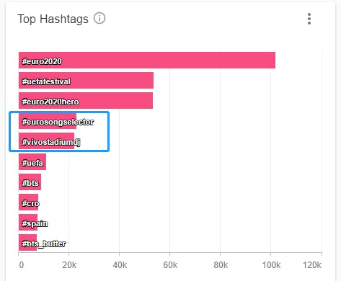The width and height of the screenshot is (341, 281).
Task: Select the #euro2020hero bar
Action: [86, 101]
